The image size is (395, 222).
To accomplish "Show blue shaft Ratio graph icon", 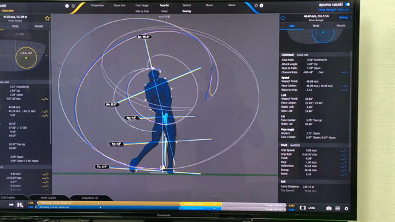I will [344, 175].
